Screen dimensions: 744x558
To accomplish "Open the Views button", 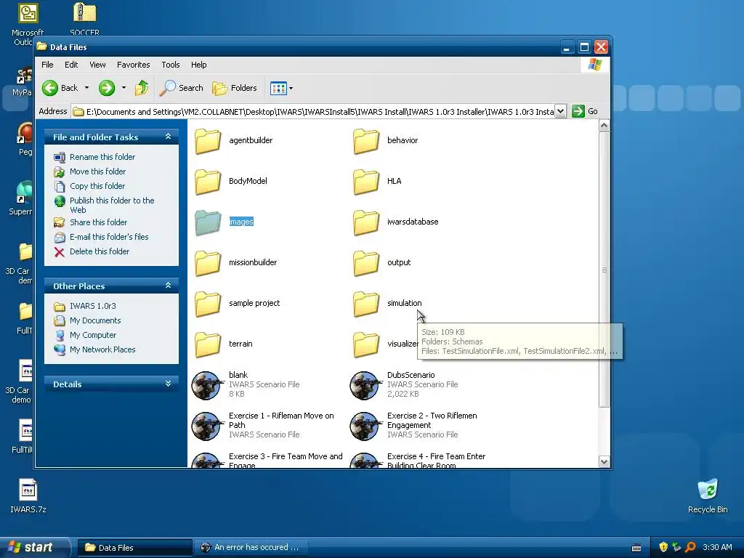I will coord(278,88).
